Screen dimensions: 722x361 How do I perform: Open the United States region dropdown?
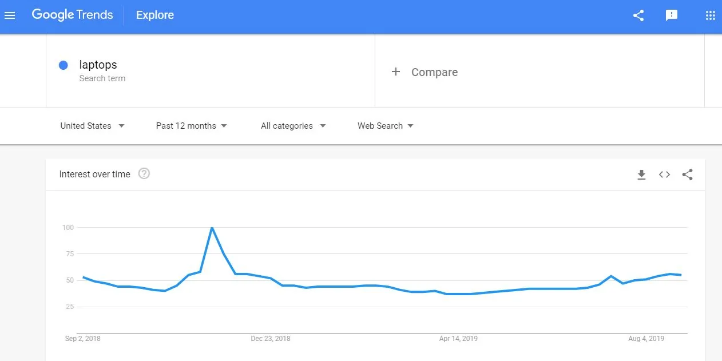(92, 126)
